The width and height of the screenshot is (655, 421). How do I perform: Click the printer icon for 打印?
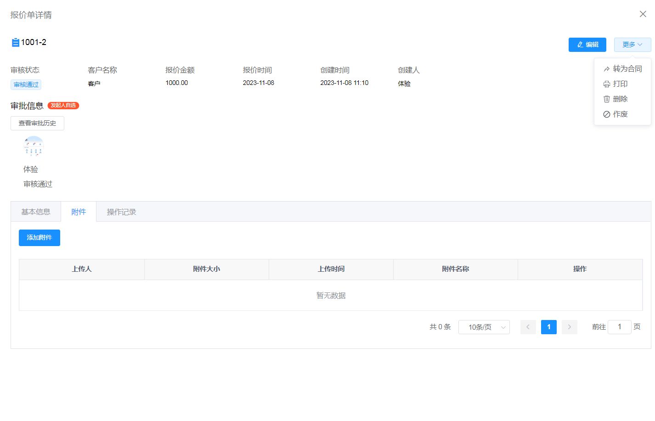607,84
